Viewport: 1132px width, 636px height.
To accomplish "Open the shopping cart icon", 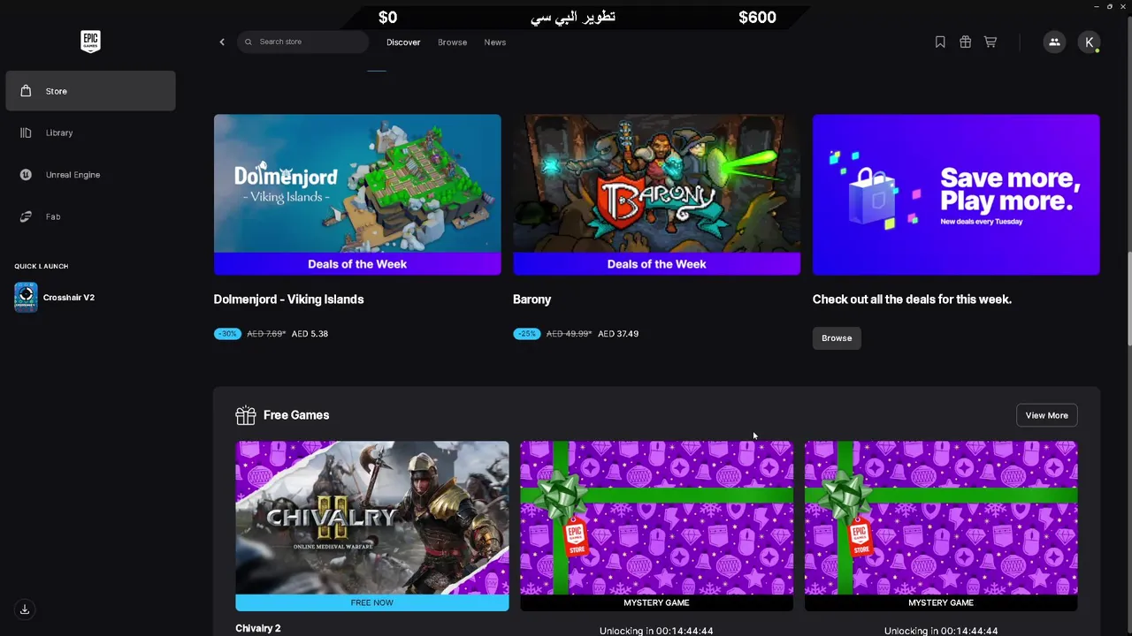I will [x=990, y=42].
